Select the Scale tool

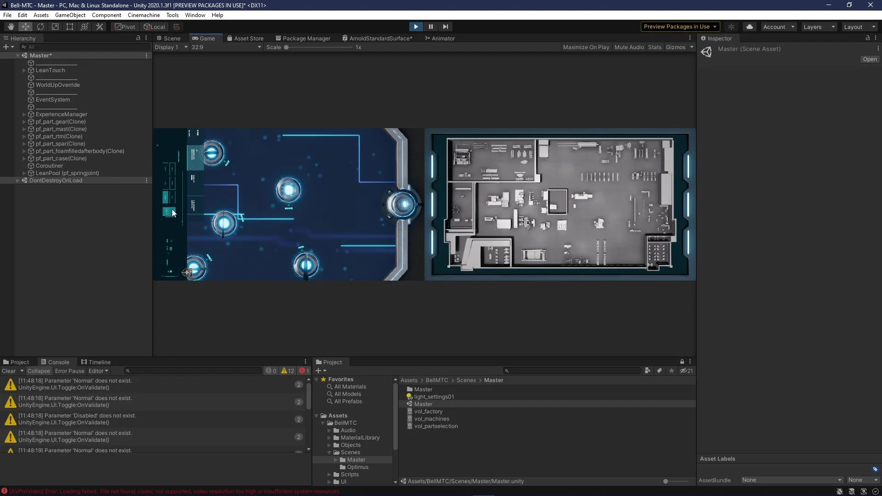(55, 27)
